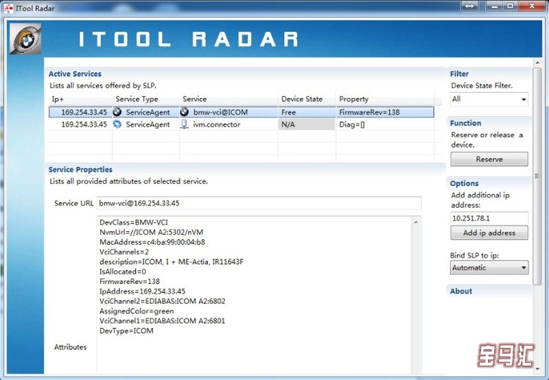Click the ITool Radar title bar icon

9,8
